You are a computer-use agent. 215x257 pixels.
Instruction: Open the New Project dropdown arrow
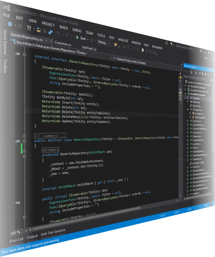[x=34, y=29]
